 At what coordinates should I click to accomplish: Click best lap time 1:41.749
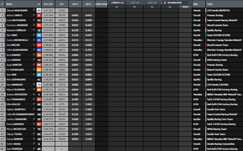[x=48, y=139]
